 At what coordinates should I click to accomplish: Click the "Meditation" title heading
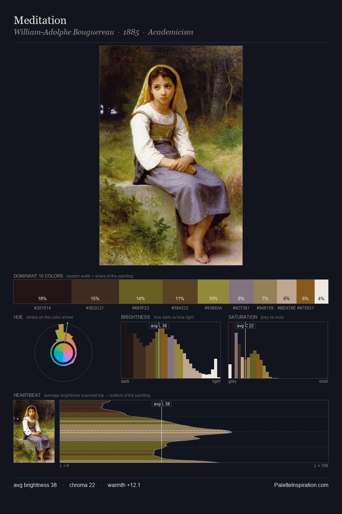pyautogui.click(x=40, y=20)
